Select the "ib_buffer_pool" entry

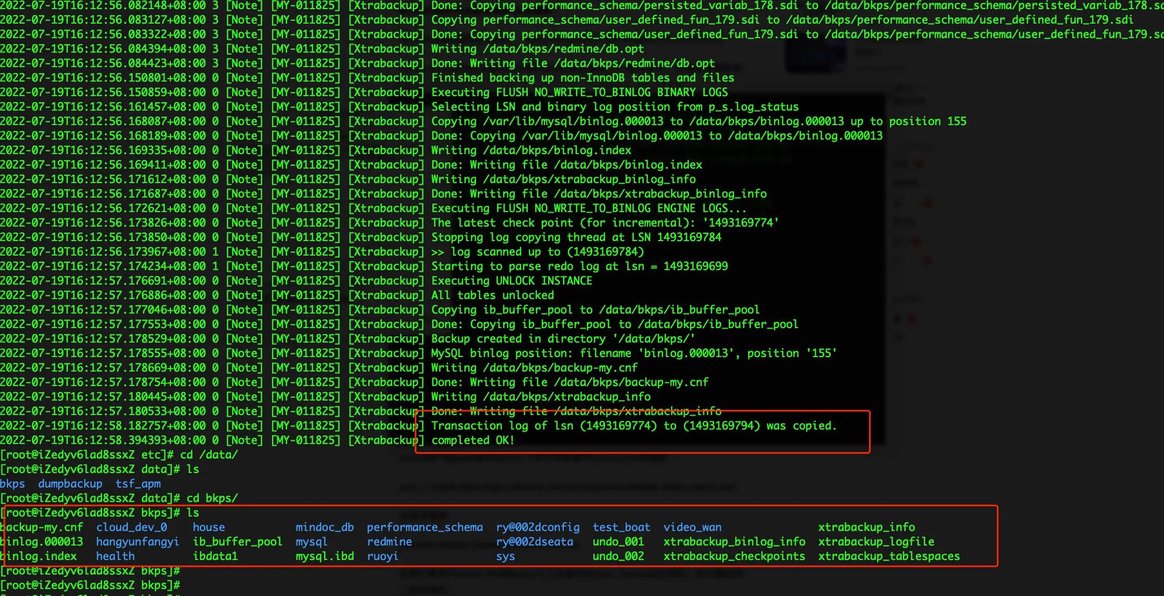(x=238, y=541)
